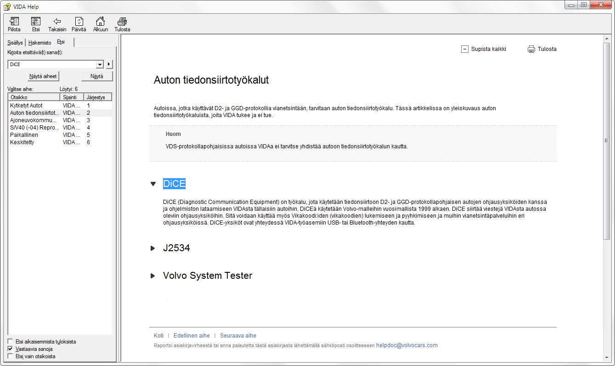
Task: Sort results by Otsikko column header
Action: coord(34,97)
